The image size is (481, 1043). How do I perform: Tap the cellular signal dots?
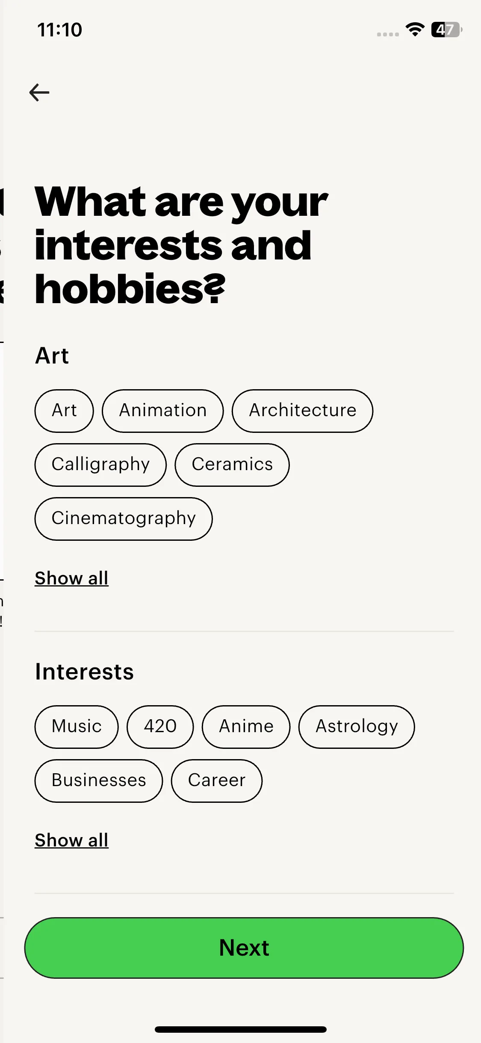click(388, 34)
